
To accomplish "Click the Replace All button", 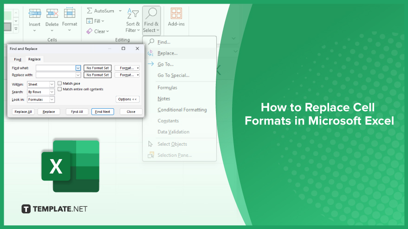I will (23, 111).
